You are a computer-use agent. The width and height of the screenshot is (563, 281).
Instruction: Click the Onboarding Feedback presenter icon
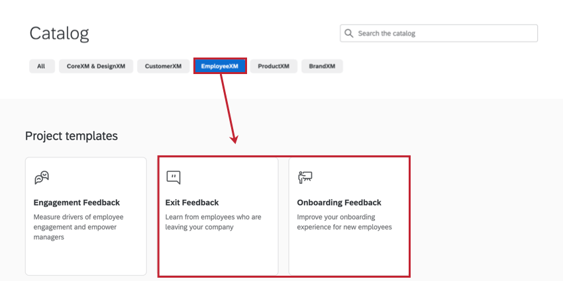tap(305, 177)
